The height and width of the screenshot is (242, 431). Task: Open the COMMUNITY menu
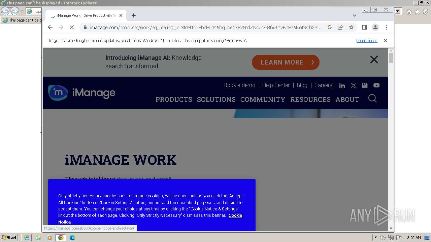pyautogui.click(x=263, y=99)
